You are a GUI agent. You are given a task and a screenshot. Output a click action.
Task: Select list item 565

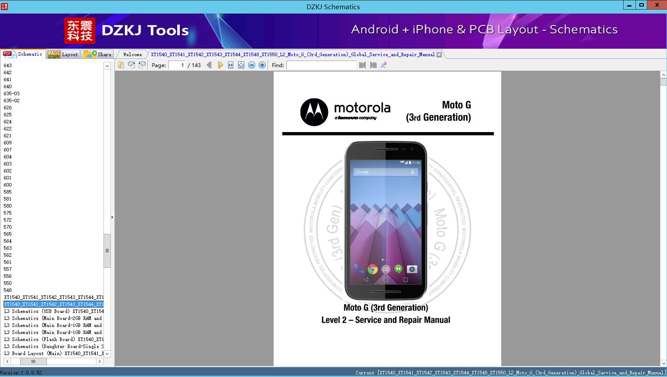[x=8, y=234]
